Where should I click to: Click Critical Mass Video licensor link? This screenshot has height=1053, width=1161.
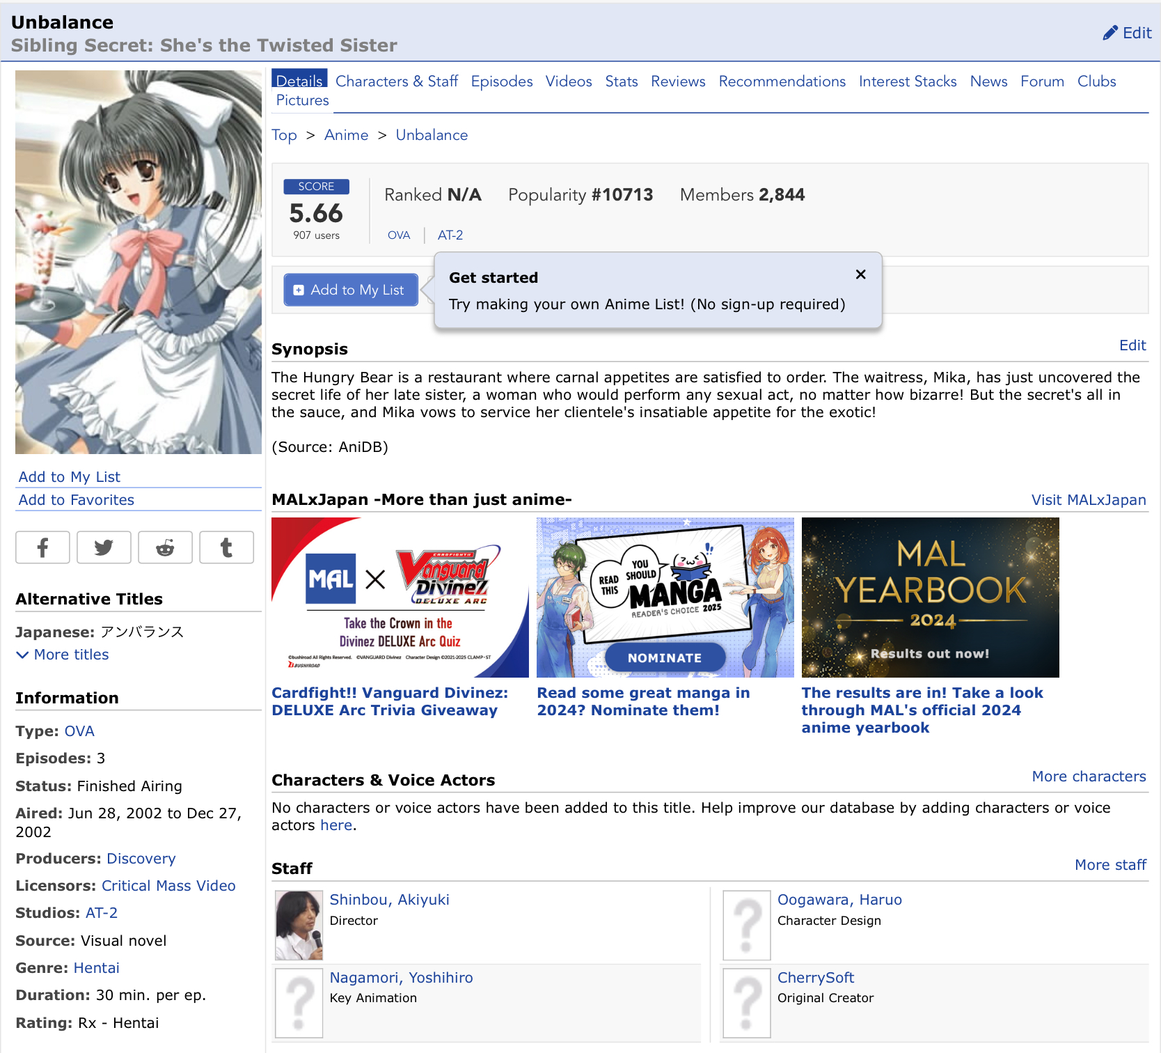(168, 886)
